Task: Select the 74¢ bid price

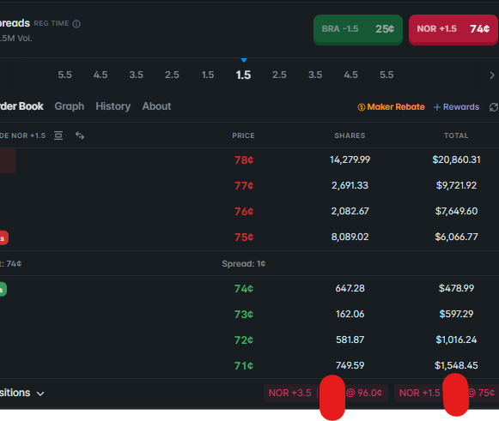Action: (244, 289)
